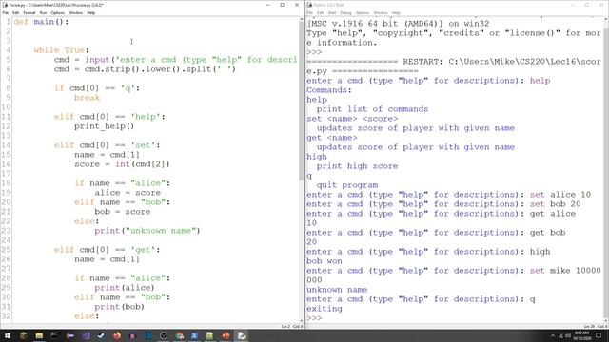Click 'print_help()' call in editor

[104, 126]
